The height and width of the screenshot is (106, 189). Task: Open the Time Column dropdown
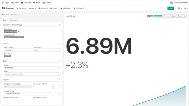click(x=18, y=50)
